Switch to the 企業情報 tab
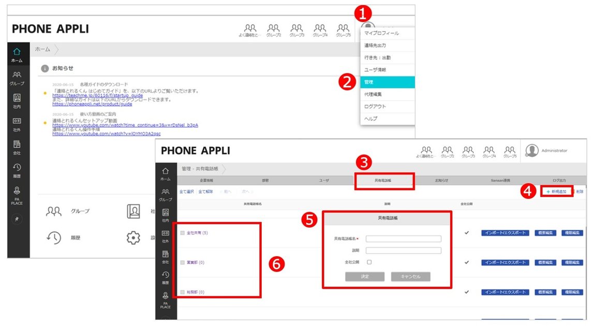594x333 pixels. 206,180
